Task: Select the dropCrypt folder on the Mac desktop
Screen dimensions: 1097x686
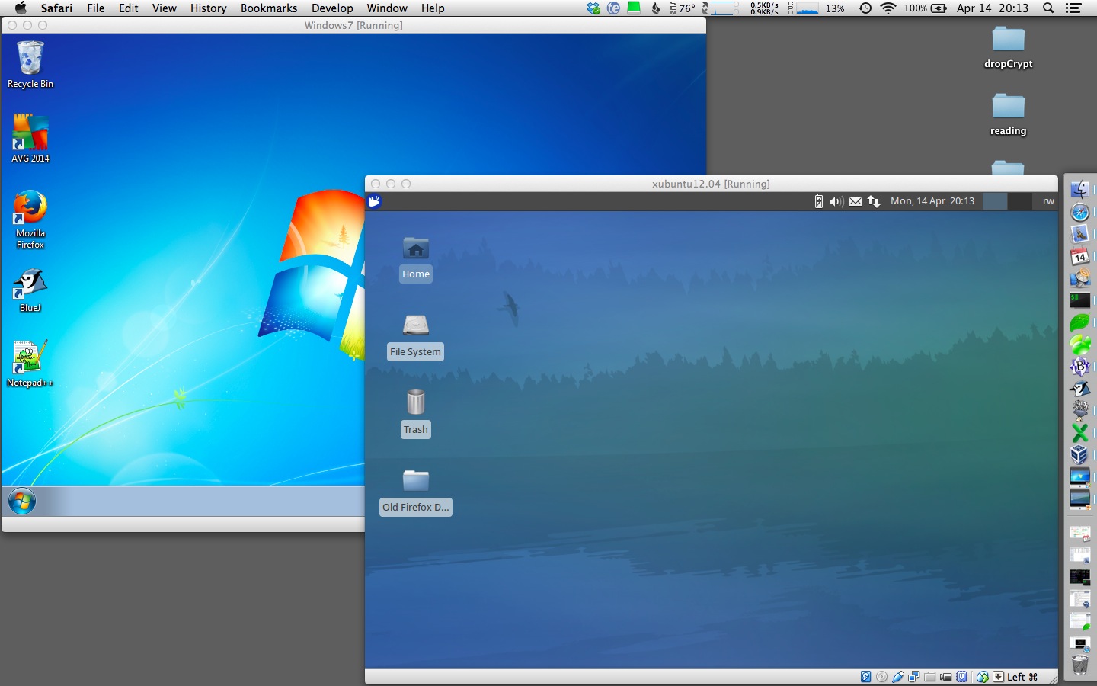Action: (1008, 47)
